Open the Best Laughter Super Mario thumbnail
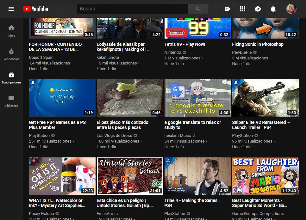This screenshot has height=220, width=306. [x=265, y=176]
